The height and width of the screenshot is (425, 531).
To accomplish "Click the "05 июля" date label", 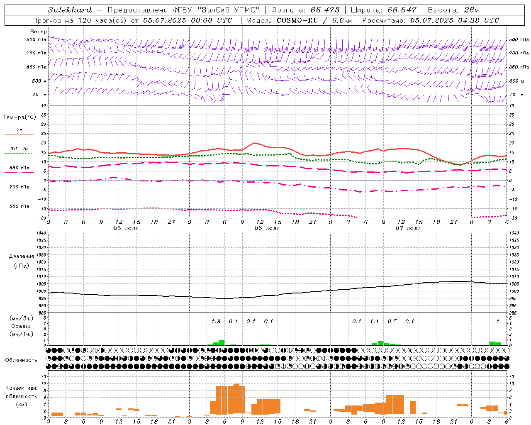I will point(126,228).
